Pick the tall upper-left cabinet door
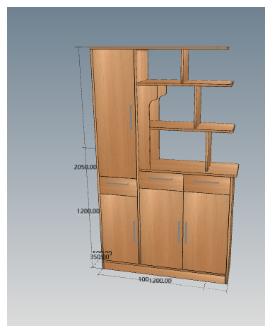 [x=114, y=113]
